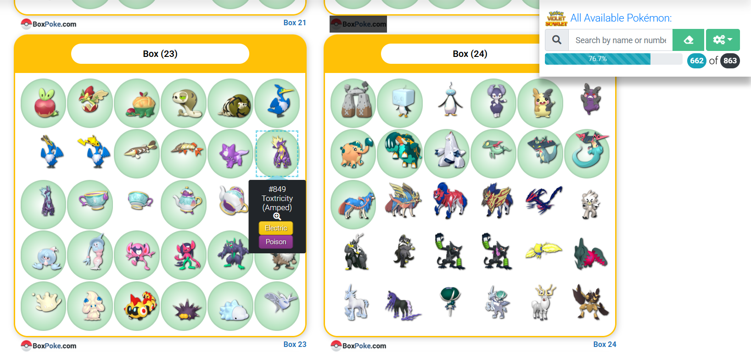This screenshot has height=352, width=751.
Task: Click the green eraser clear button
Action: tap(688, 40)
